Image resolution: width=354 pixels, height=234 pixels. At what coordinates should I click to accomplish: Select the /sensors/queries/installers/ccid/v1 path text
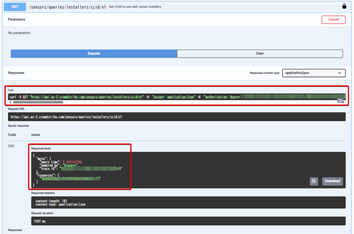click(67, 7)
